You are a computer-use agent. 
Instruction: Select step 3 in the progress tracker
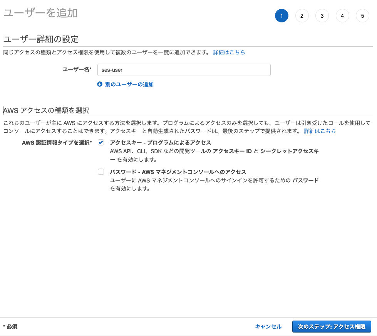point(322,16)
